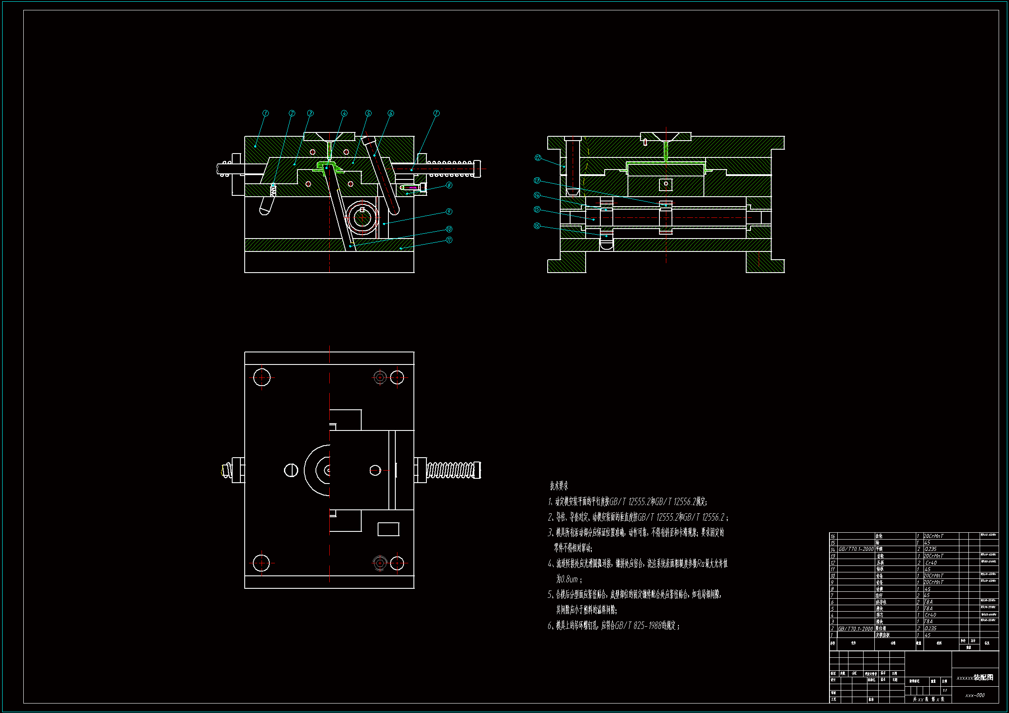The height and width of the screenshot is (713, 1009).
Task: Click the 1:1 scale cell in title block
Action: point(945,691)
